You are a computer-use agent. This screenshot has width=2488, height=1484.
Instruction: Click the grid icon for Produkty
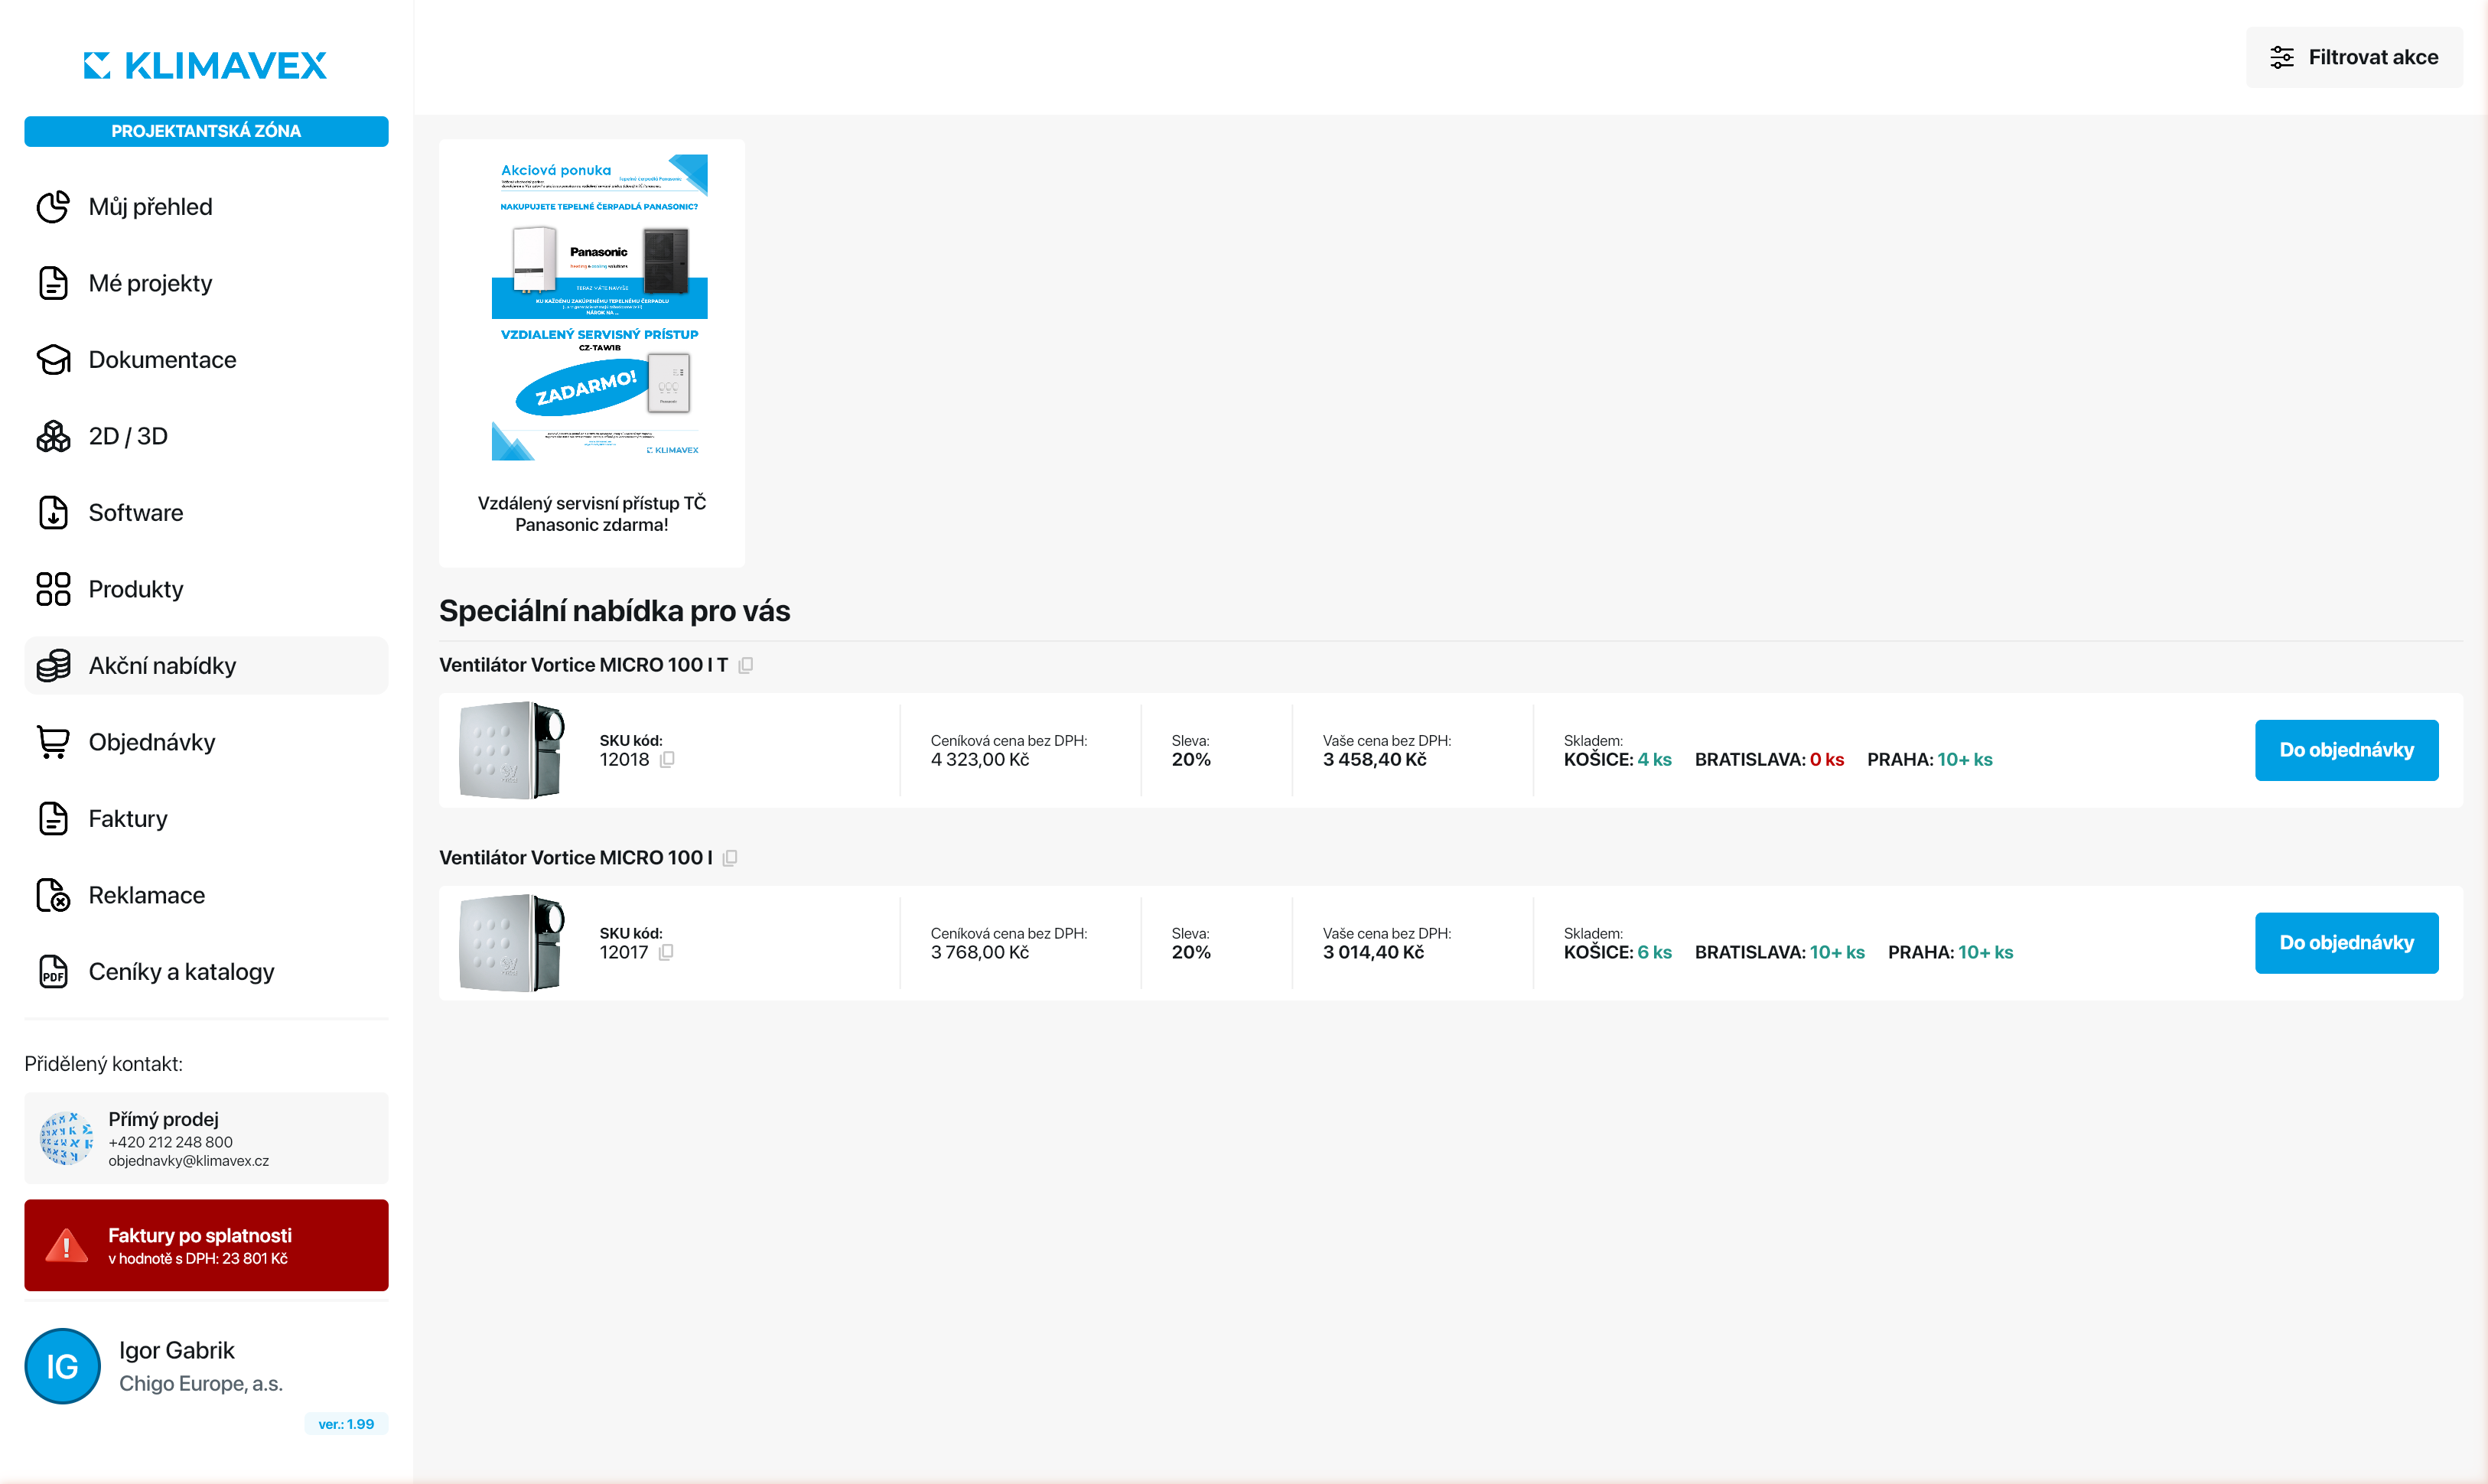coord(53,589)
